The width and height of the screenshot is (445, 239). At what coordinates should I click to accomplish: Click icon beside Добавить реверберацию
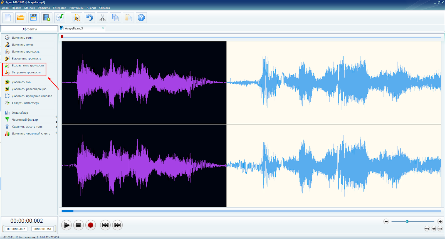(x=7, y=89)
